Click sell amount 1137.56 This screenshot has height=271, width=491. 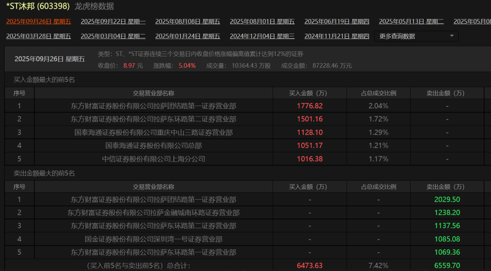[x=447, y=226]
